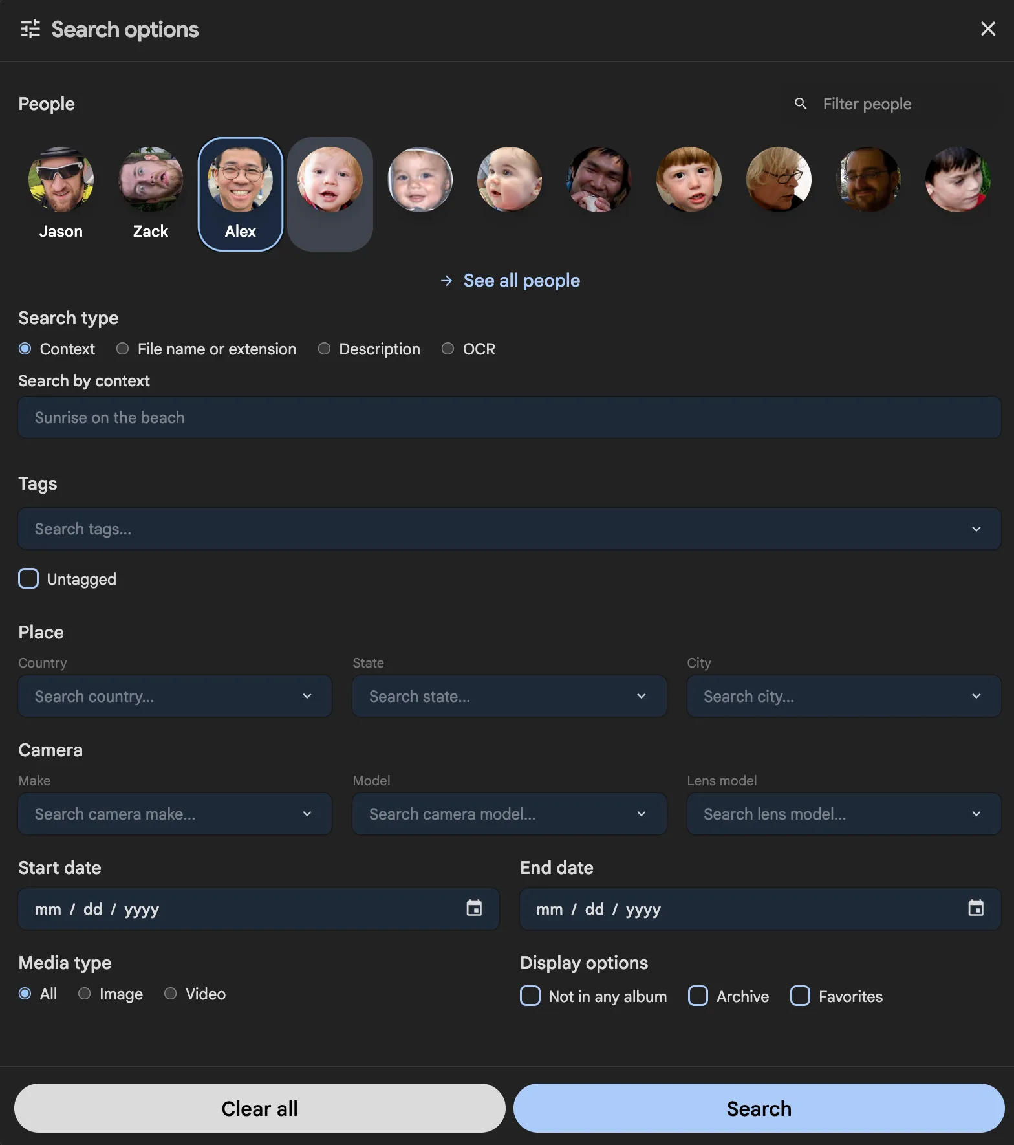Enable the Untagged checkbox
The height and width of the screenshot is (1145, 1014).
[x=28, y=579]
